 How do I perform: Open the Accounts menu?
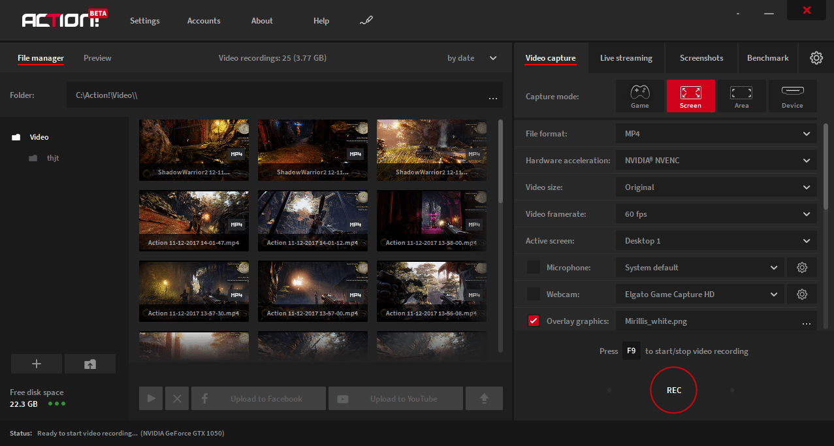tap(203, 20)
